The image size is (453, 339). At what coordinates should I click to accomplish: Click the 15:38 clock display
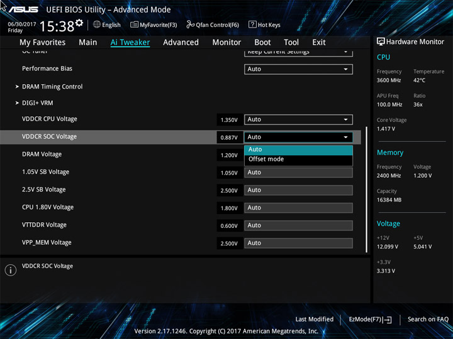click(57, 26)
